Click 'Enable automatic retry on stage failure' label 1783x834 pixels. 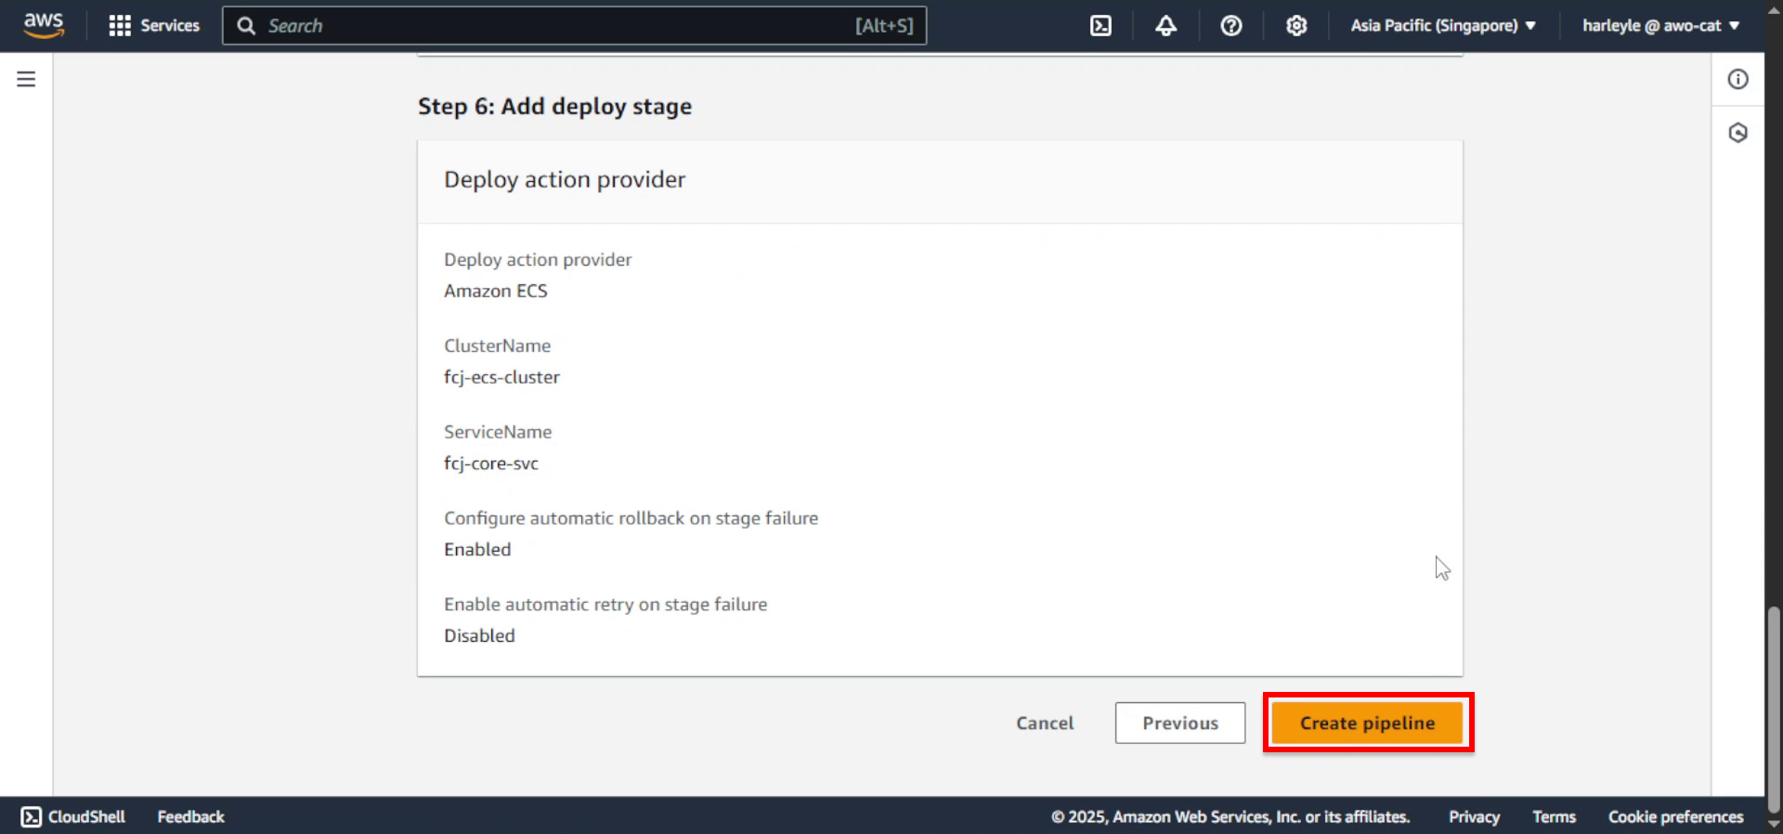(605, 605)
